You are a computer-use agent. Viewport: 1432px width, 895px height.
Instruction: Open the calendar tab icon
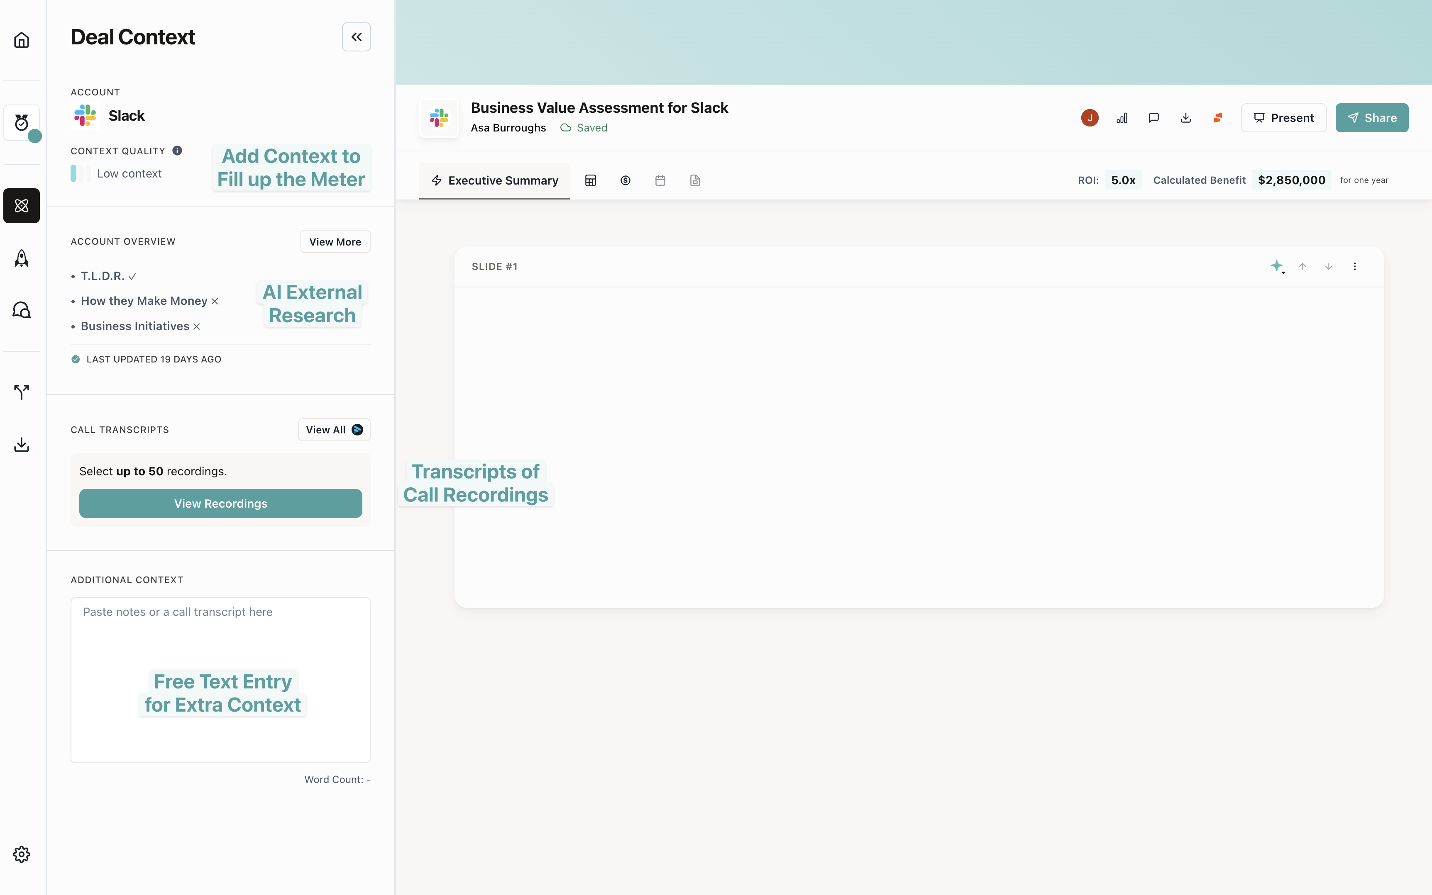click(x=660, y=180)
